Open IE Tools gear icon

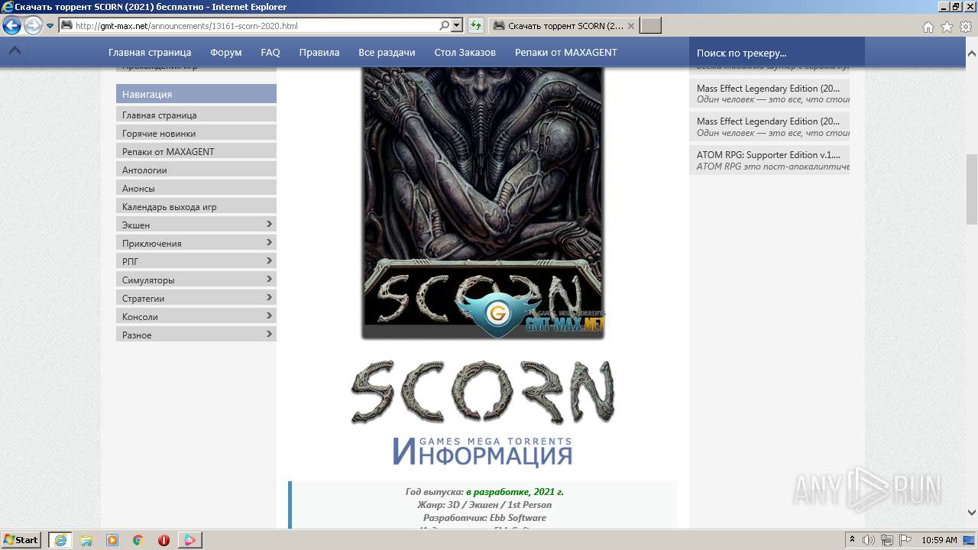(966, 27)
